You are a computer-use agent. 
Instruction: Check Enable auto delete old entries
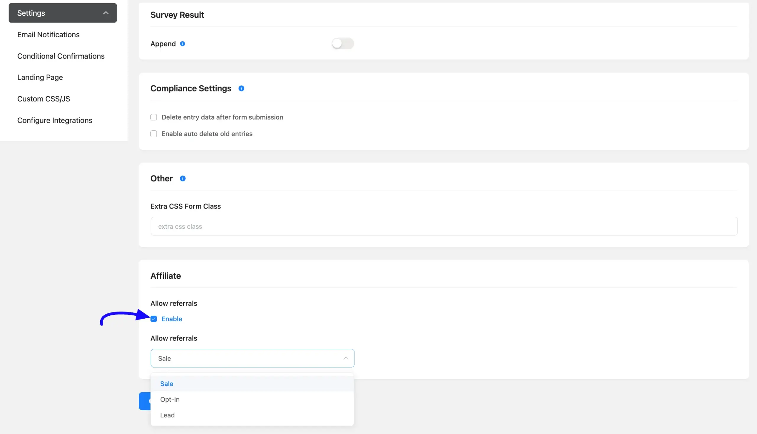pyautogui.click(x=154, y=134)
